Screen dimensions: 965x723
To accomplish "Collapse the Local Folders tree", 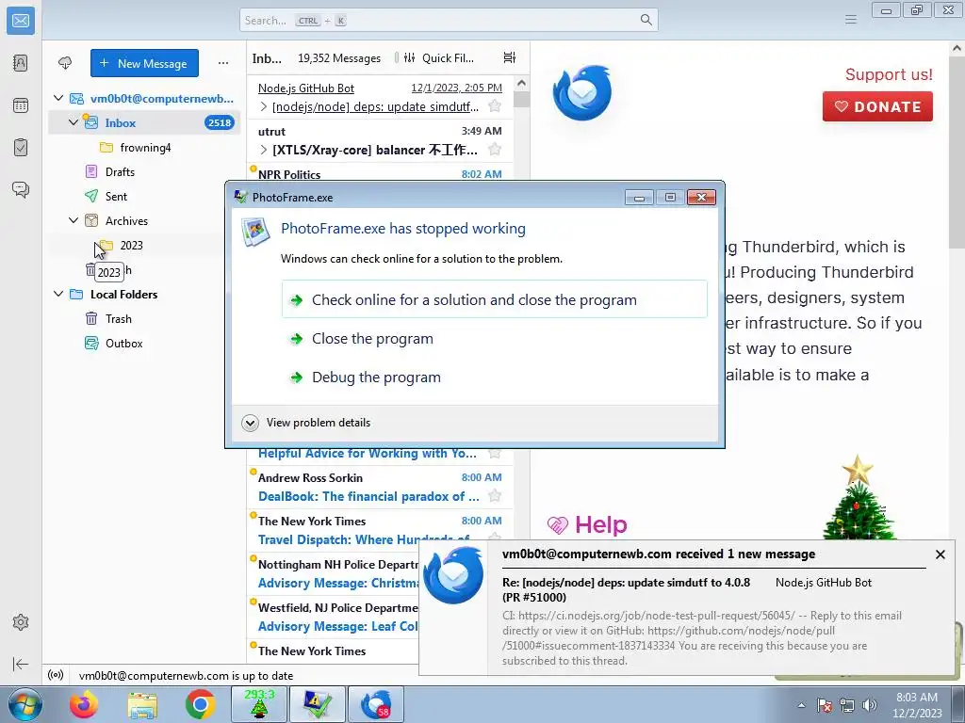I will (58, 294).
